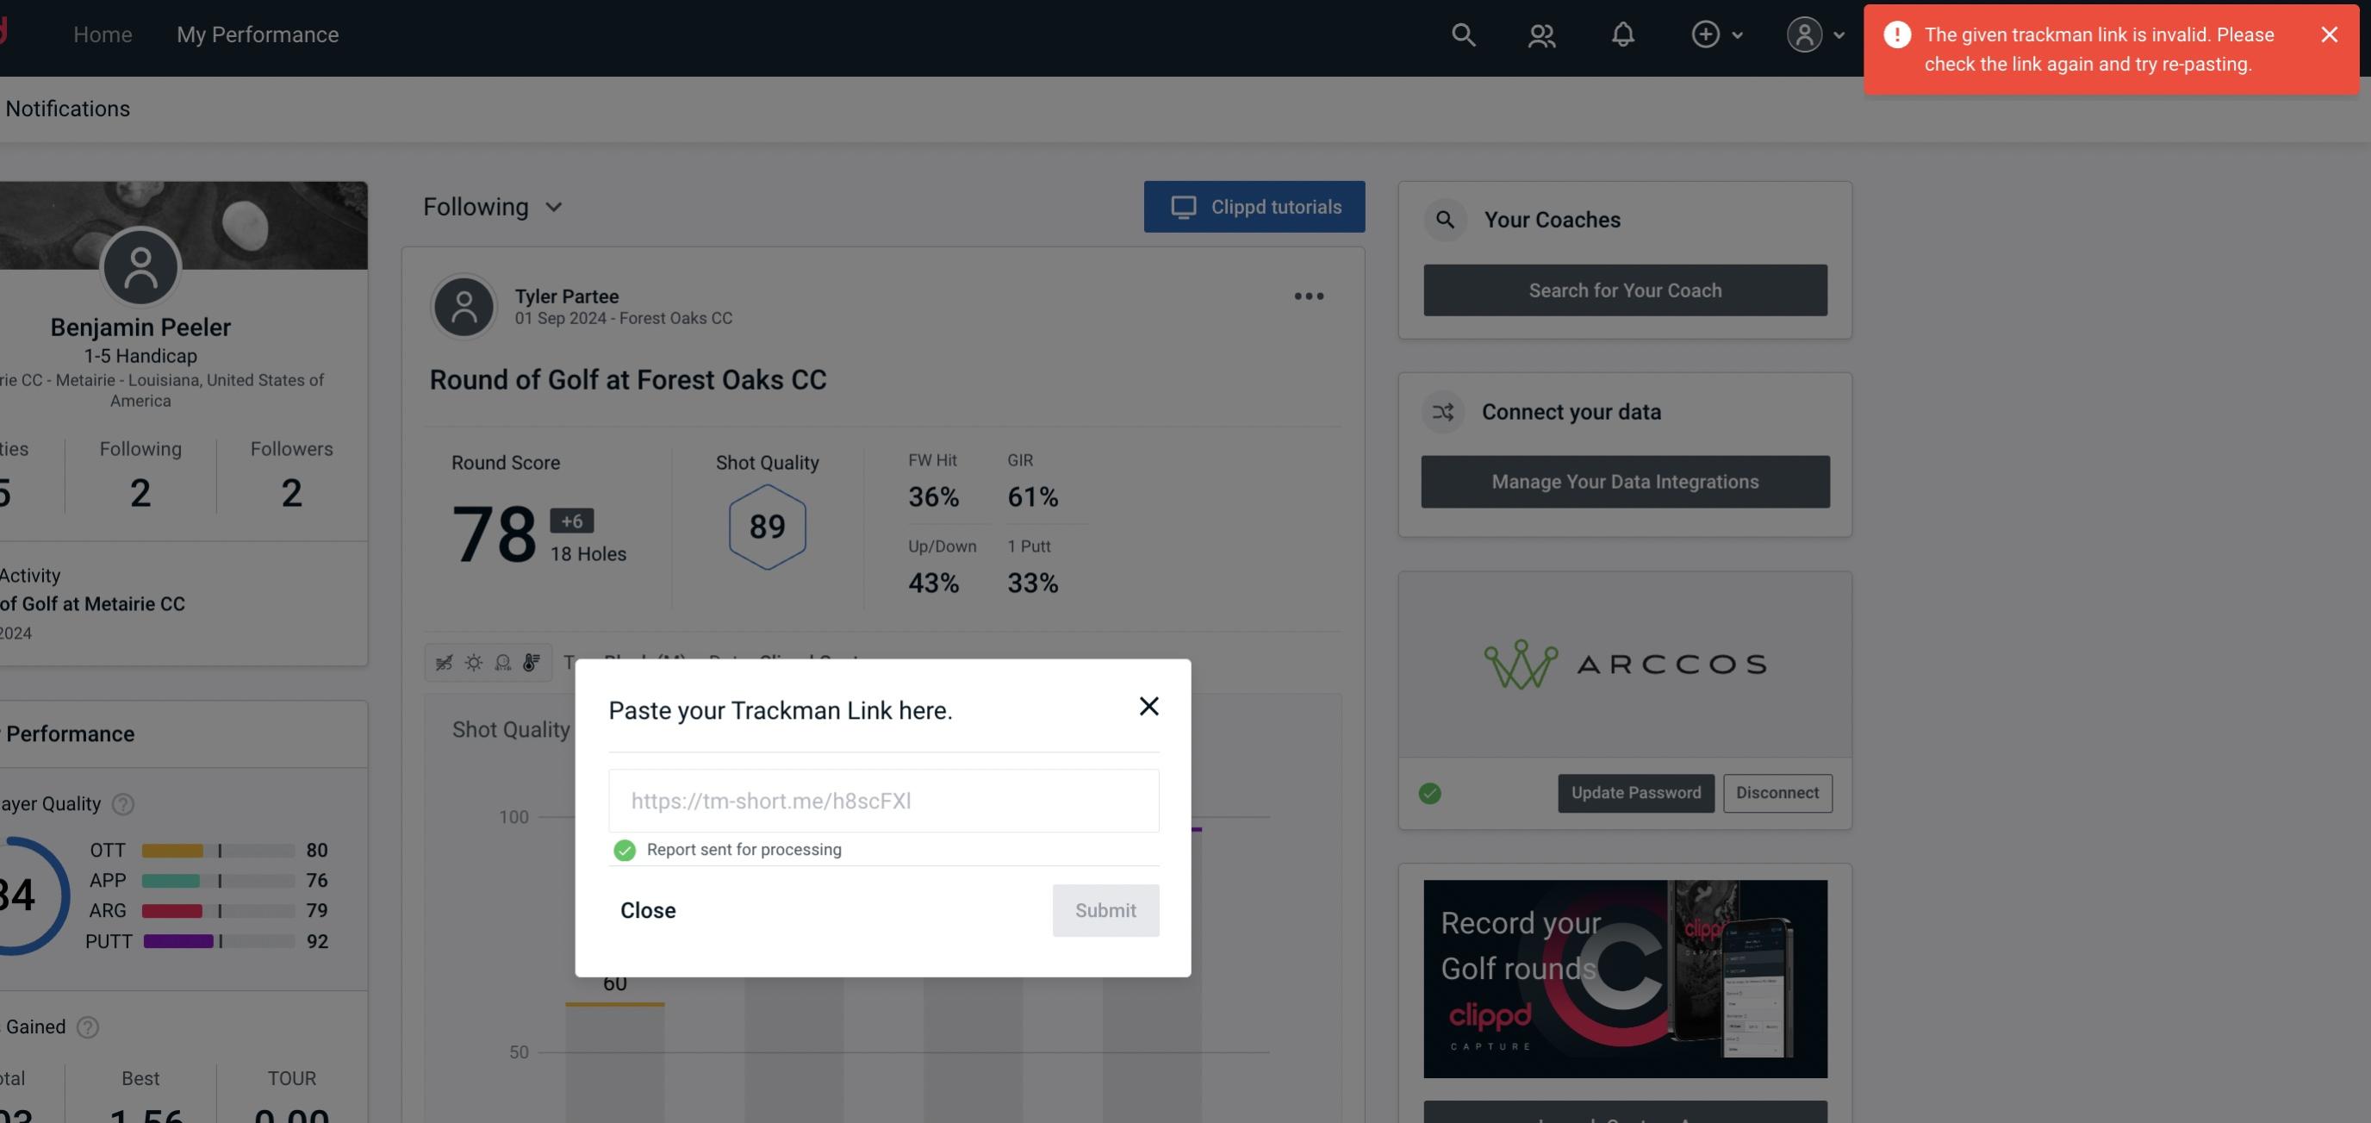2371x1123 pixels.
Task: Click the people/community icon in header
Action: tap(1540, 34)
